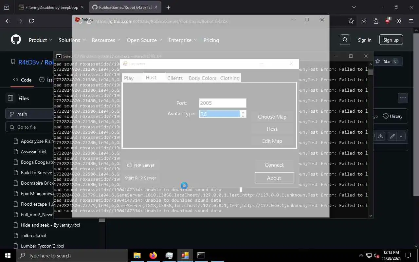Open Firefox from the taskbar

point(153,255)
